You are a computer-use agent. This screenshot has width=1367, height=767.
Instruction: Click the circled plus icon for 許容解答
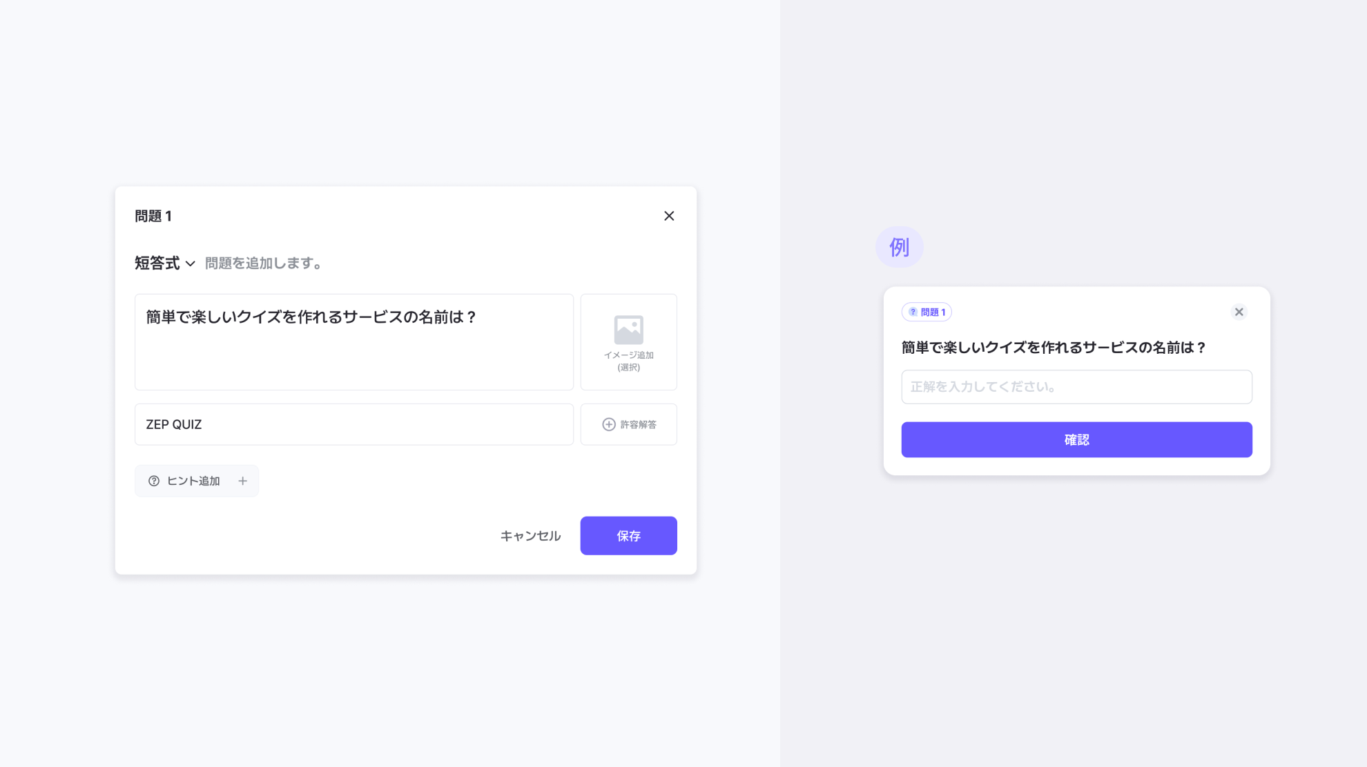[x=608, y=424]
